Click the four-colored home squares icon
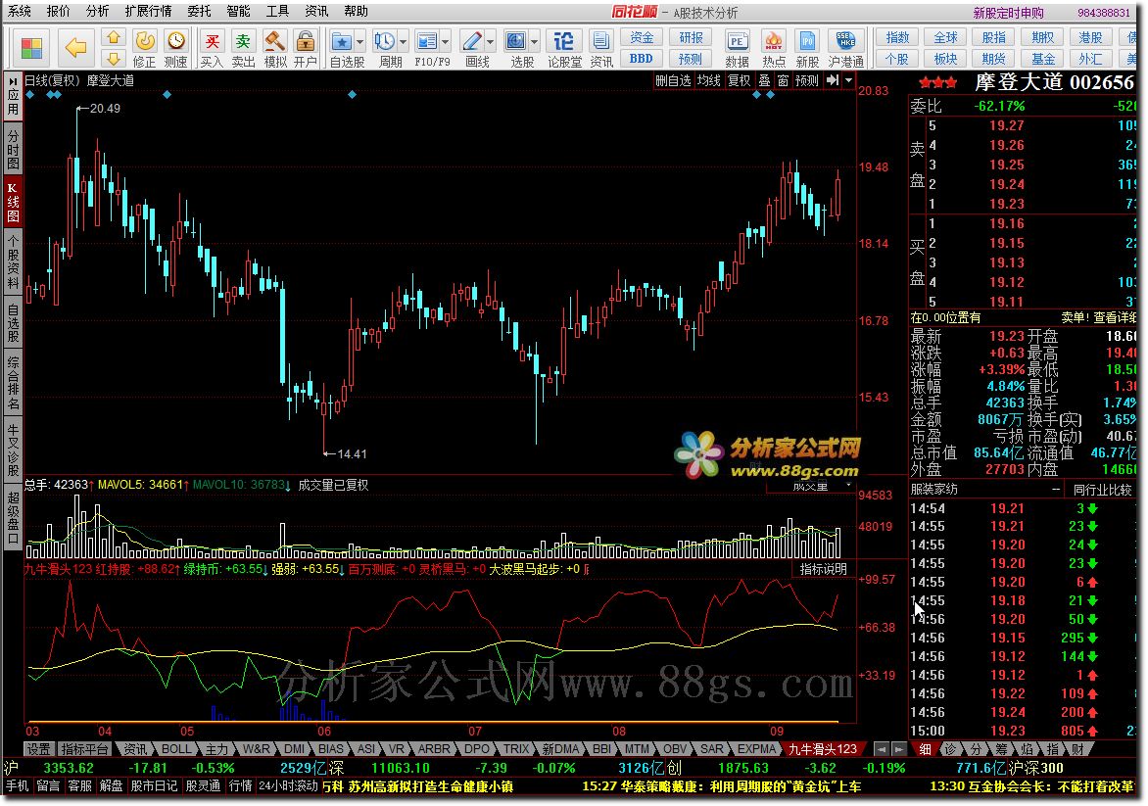Screen dimensions: 1148x806 pos(32,48)
